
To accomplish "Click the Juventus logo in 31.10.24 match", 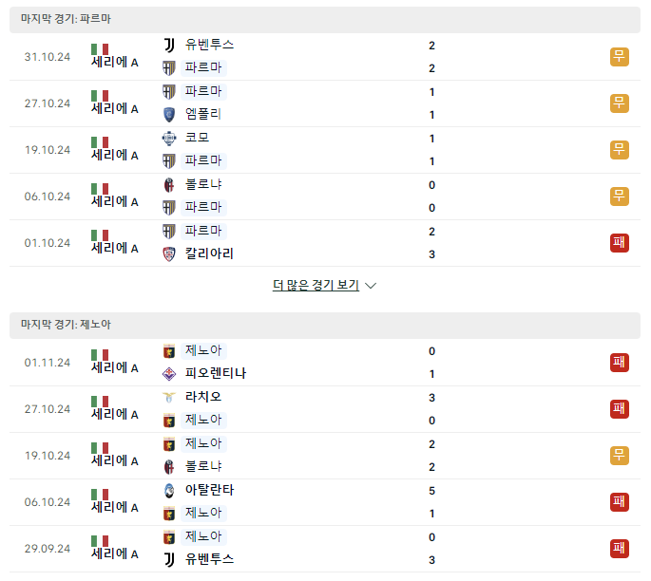I will (169, 46).
